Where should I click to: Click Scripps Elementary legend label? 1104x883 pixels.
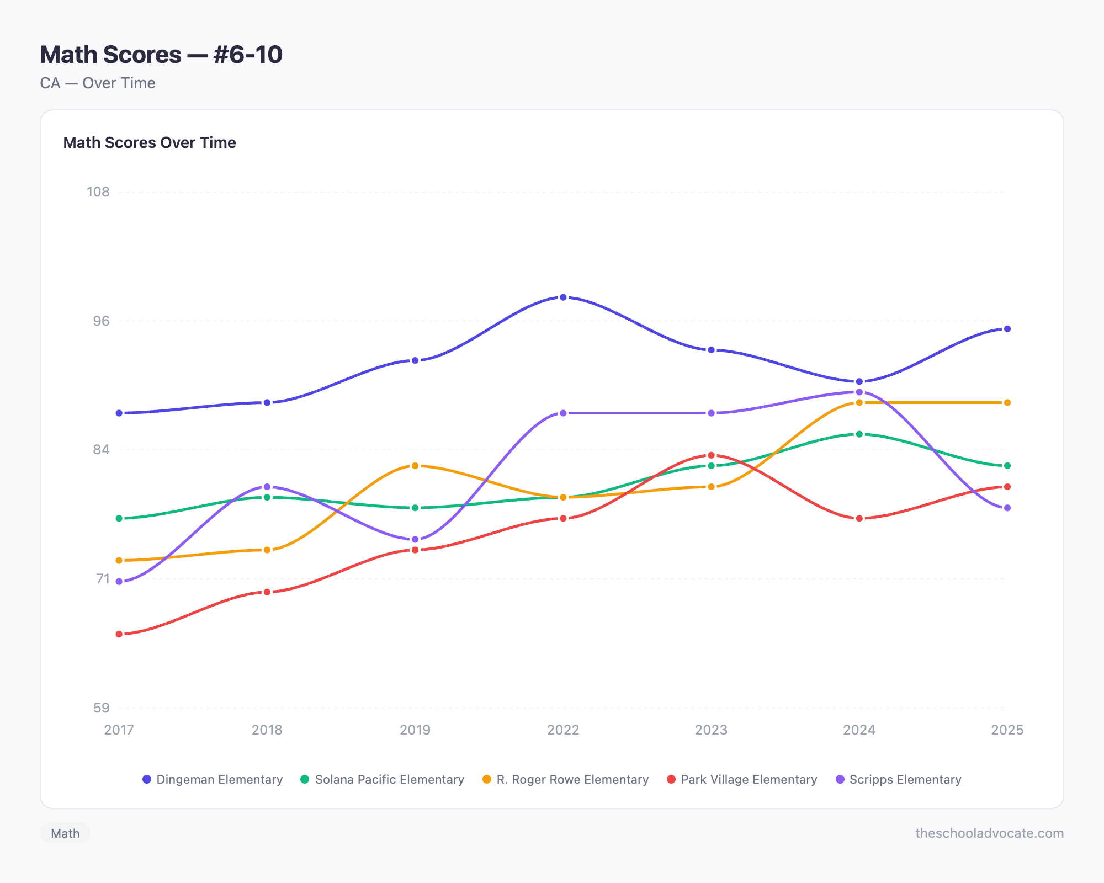[905, 779]
